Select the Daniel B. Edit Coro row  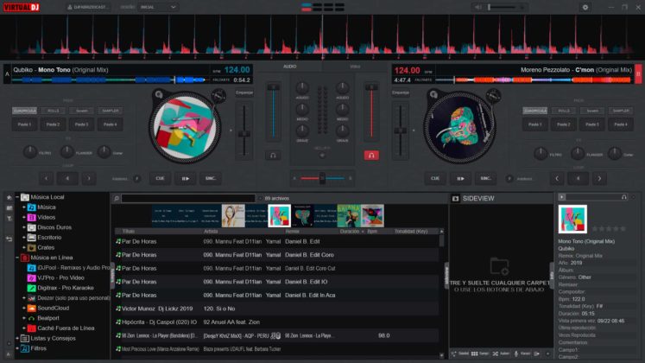click(x=277, y=255)
